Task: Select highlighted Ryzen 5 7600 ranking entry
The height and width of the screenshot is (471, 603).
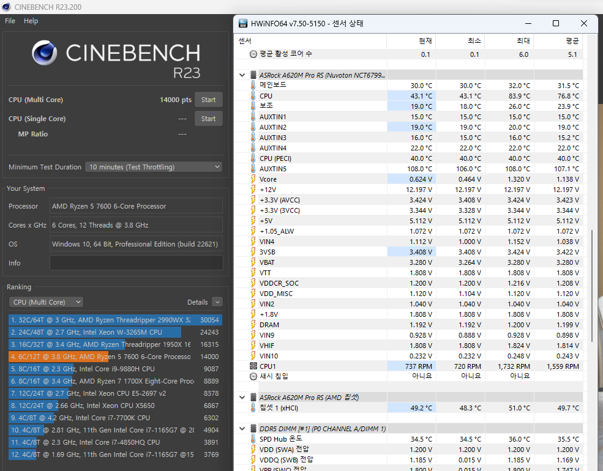Action: (115, 357)
